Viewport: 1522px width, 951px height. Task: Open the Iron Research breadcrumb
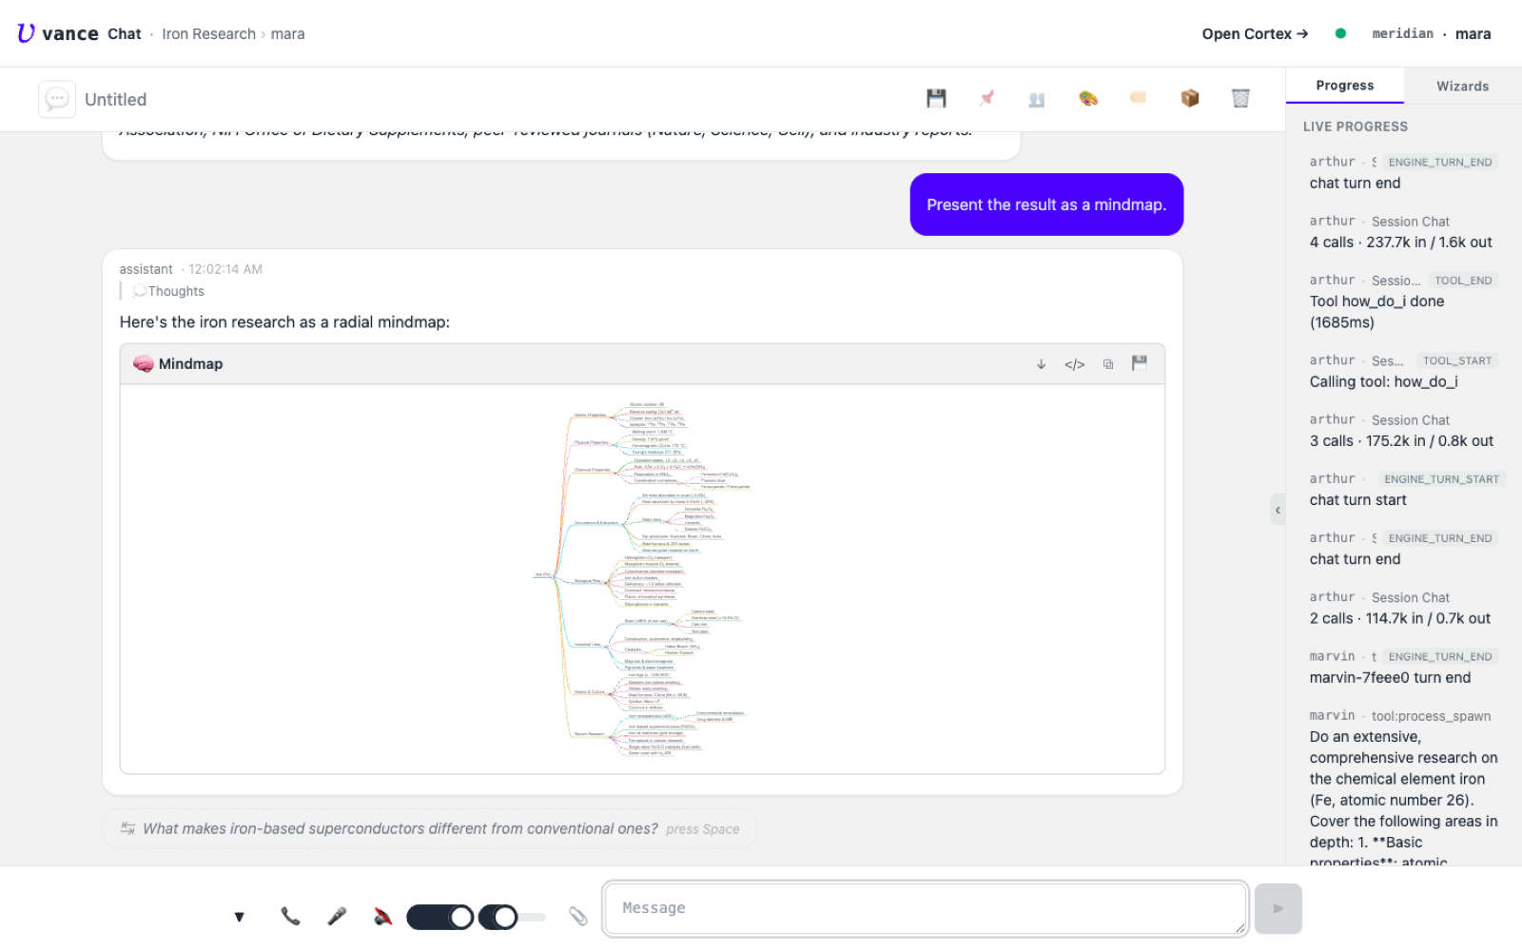coord(208,33)
